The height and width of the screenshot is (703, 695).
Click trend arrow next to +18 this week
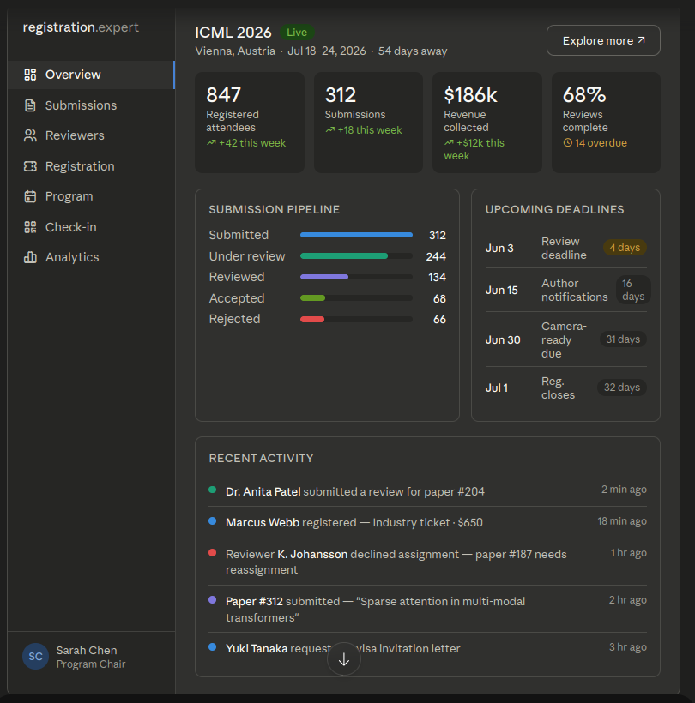(329, 130)
